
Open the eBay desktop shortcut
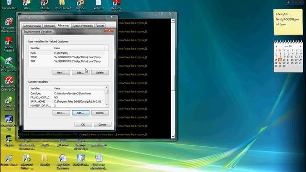click(x=27, y=5)
